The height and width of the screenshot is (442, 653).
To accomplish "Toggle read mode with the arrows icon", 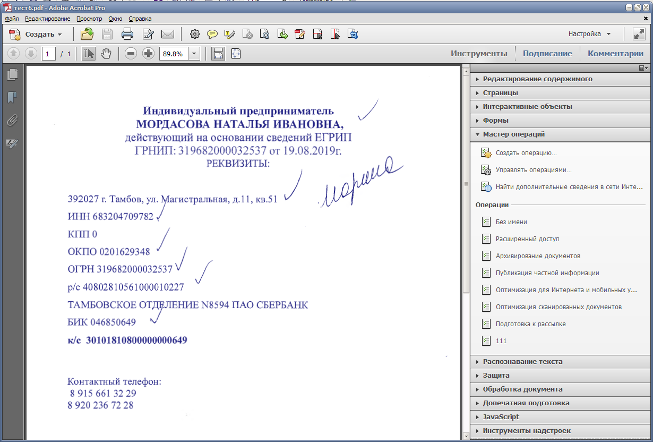I will tap(639, 34).
